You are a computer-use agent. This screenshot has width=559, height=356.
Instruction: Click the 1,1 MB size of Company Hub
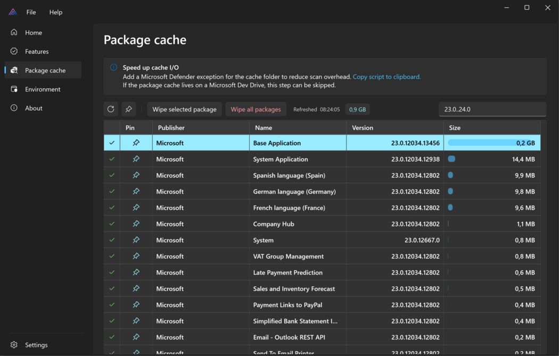tap(525, 224)
